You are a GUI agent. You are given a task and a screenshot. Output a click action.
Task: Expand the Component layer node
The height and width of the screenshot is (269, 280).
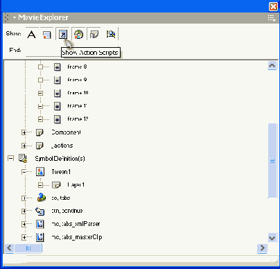click(x=24, y=132)
